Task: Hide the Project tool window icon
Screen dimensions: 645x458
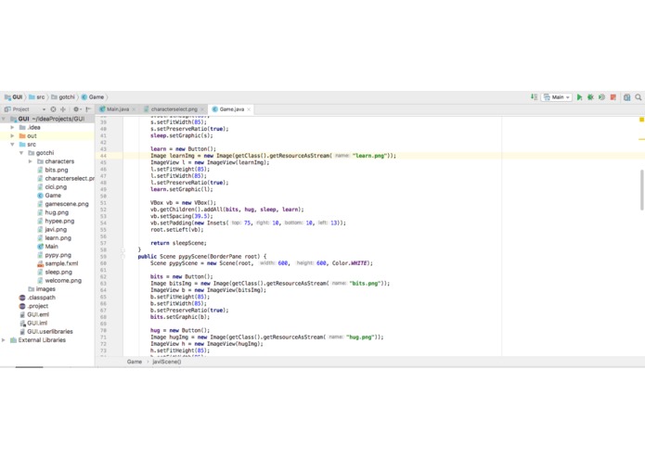Action: pos(88,109)
